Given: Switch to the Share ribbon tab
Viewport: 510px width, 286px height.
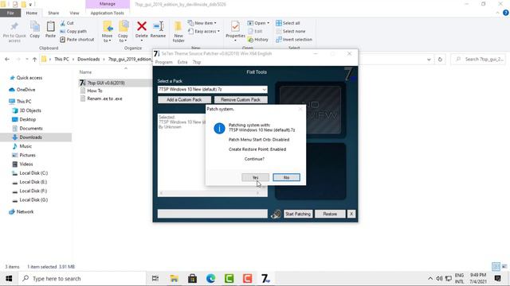Looking at the screenshot, I should point(53,13).
